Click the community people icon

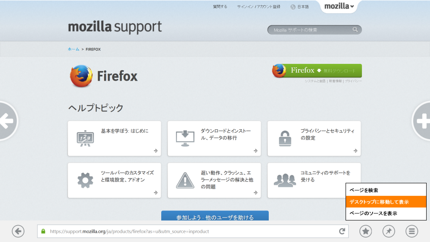[x=285, y=180]
